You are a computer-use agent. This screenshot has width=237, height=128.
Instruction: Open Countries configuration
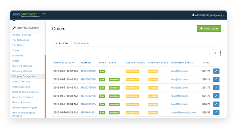(x=18, y=56)
